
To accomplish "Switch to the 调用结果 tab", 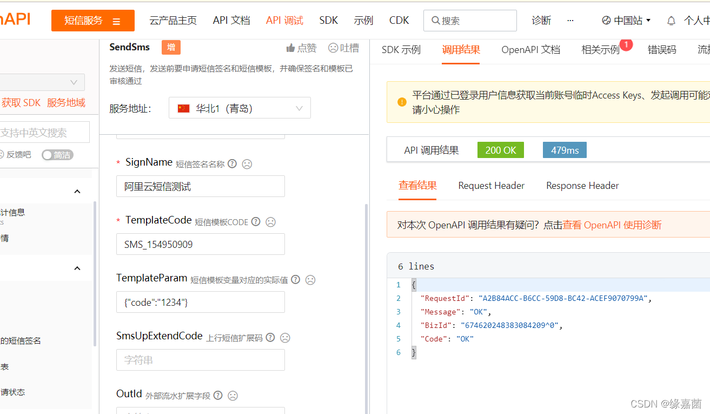I will point(461,50).
